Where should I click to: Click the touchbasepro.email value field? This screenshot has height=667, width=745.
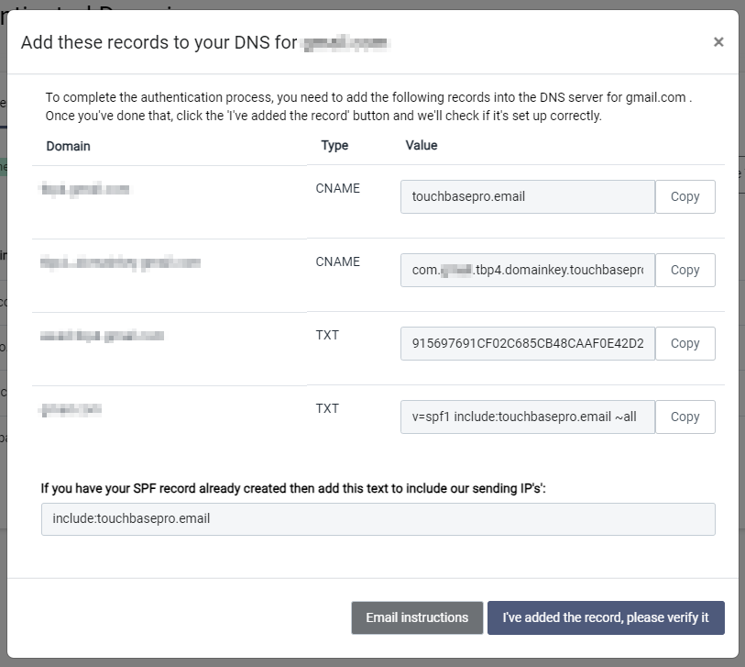point(528,196)
